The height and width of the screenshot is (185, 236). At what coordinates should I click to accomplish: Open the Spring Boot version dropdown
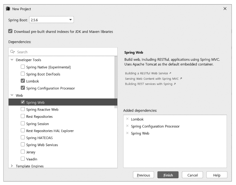point(52,20)
